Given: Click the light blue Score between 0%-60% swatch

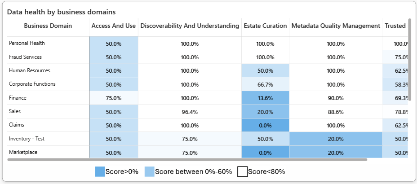Looking at the screenshot, I should point(149,171).
